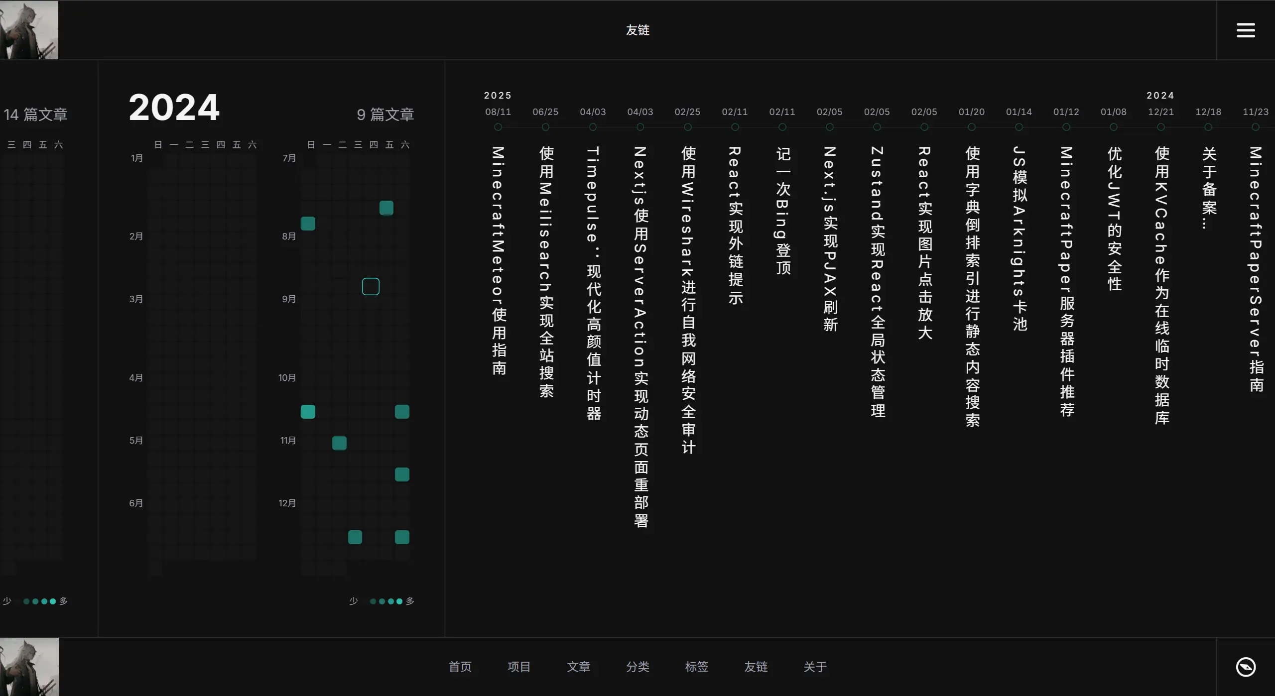
Task: Click the compass icon at bottom right
Action: click(1245, 667)
